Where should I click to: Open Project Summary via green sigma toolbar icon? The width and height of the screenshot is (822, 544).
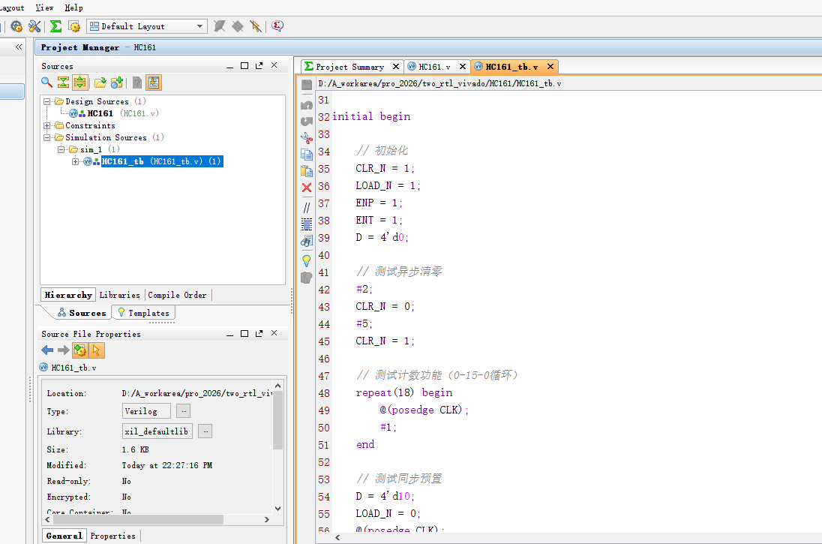(x=56, y=26)
